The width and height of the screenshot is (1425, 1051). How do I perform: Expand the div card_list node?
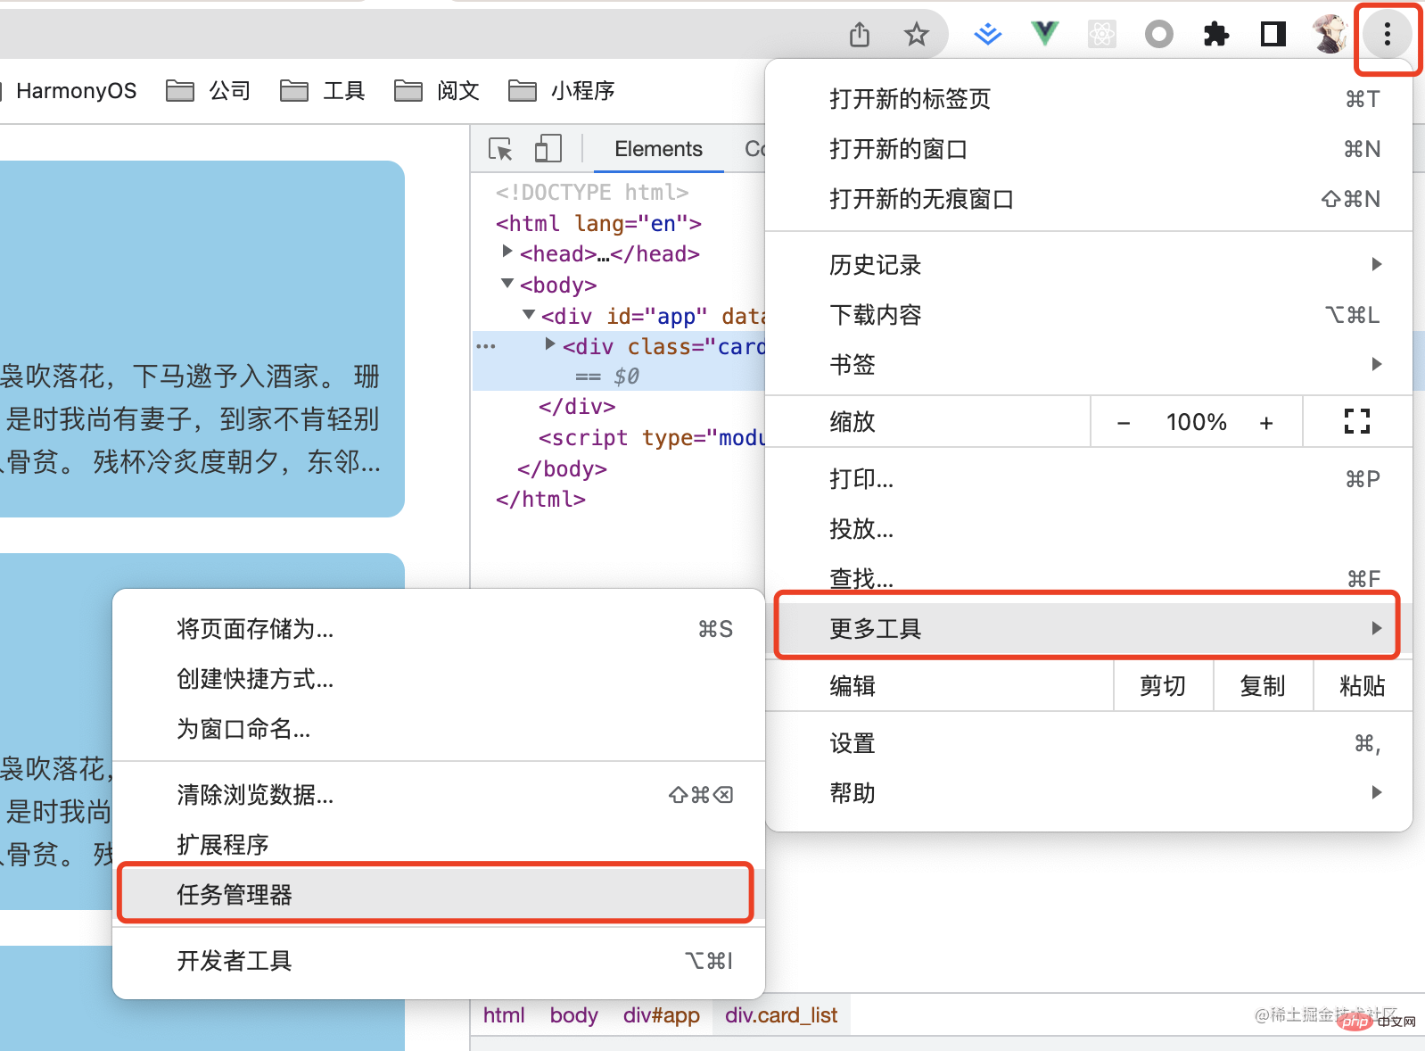coord(550,344)
